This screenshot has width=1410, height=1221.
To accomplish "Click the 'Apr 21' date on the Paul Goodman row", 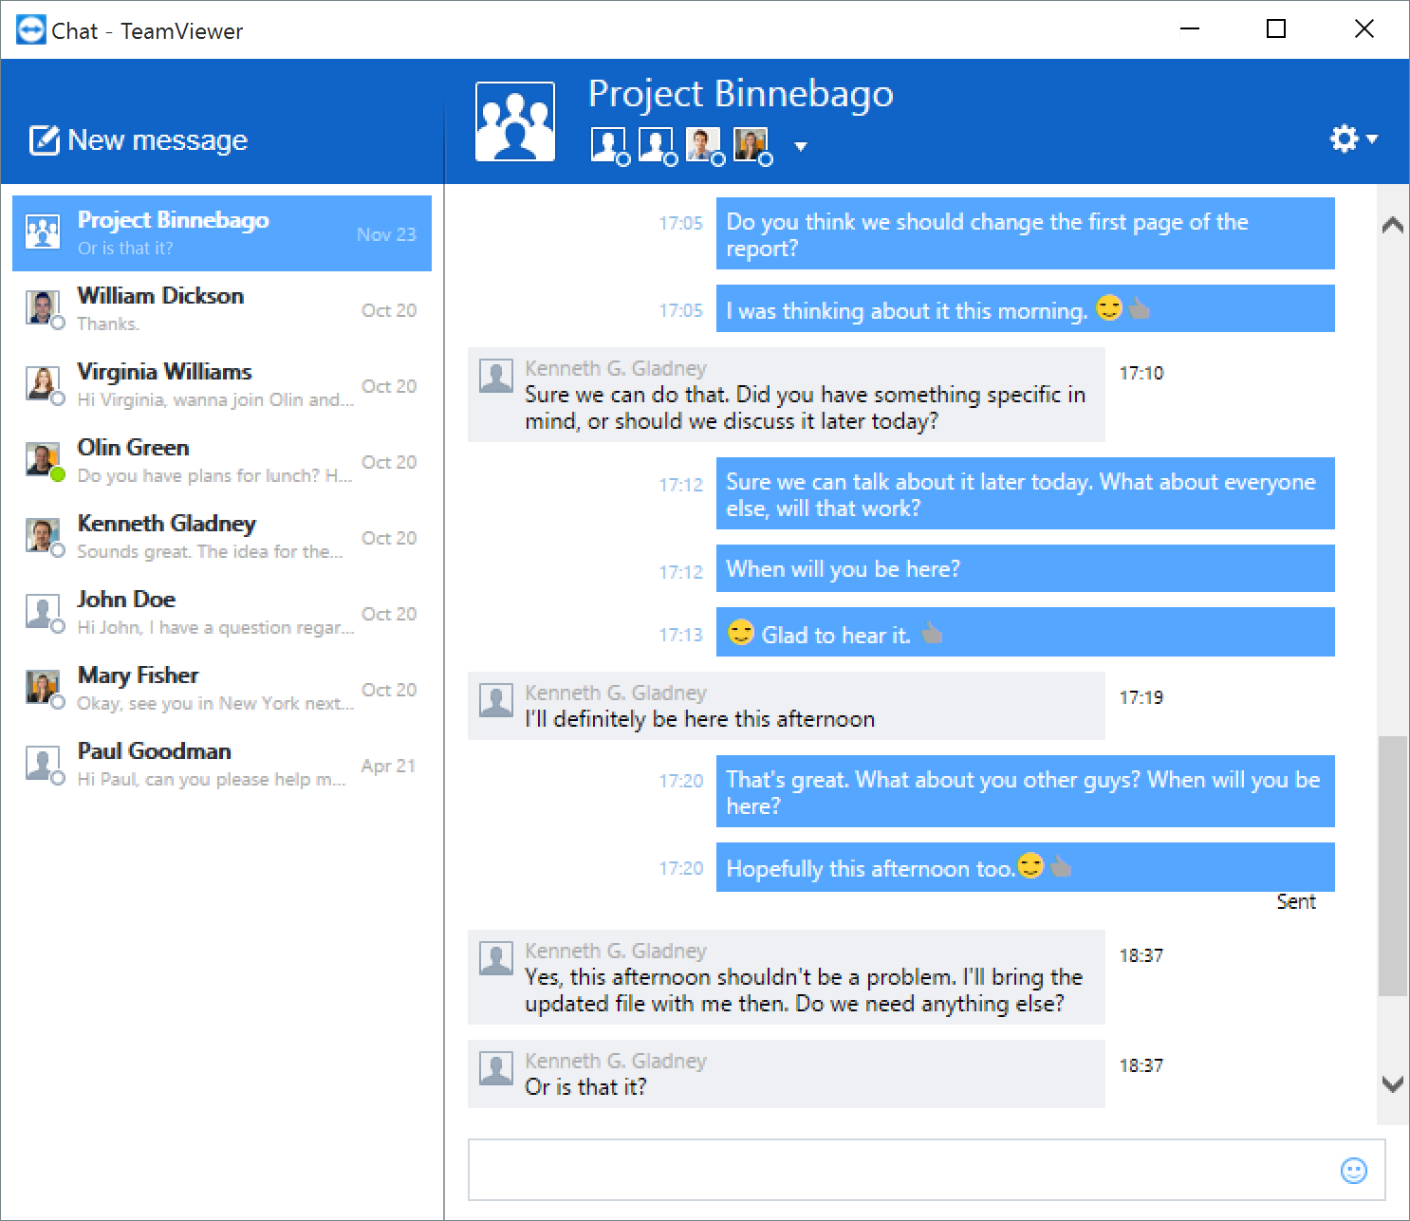I will coord(388,766).
